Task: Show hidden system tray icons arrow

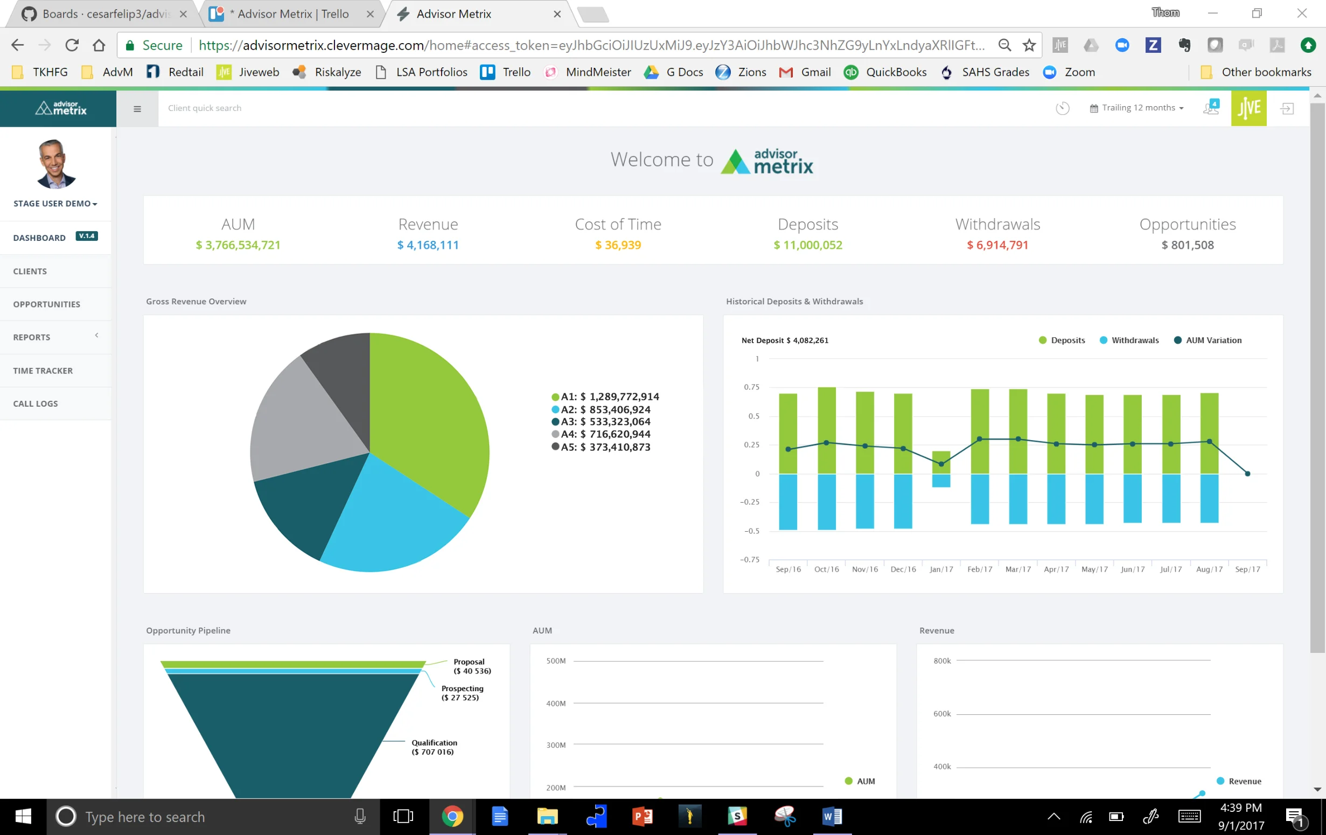Action: [x=1053, y=816]
